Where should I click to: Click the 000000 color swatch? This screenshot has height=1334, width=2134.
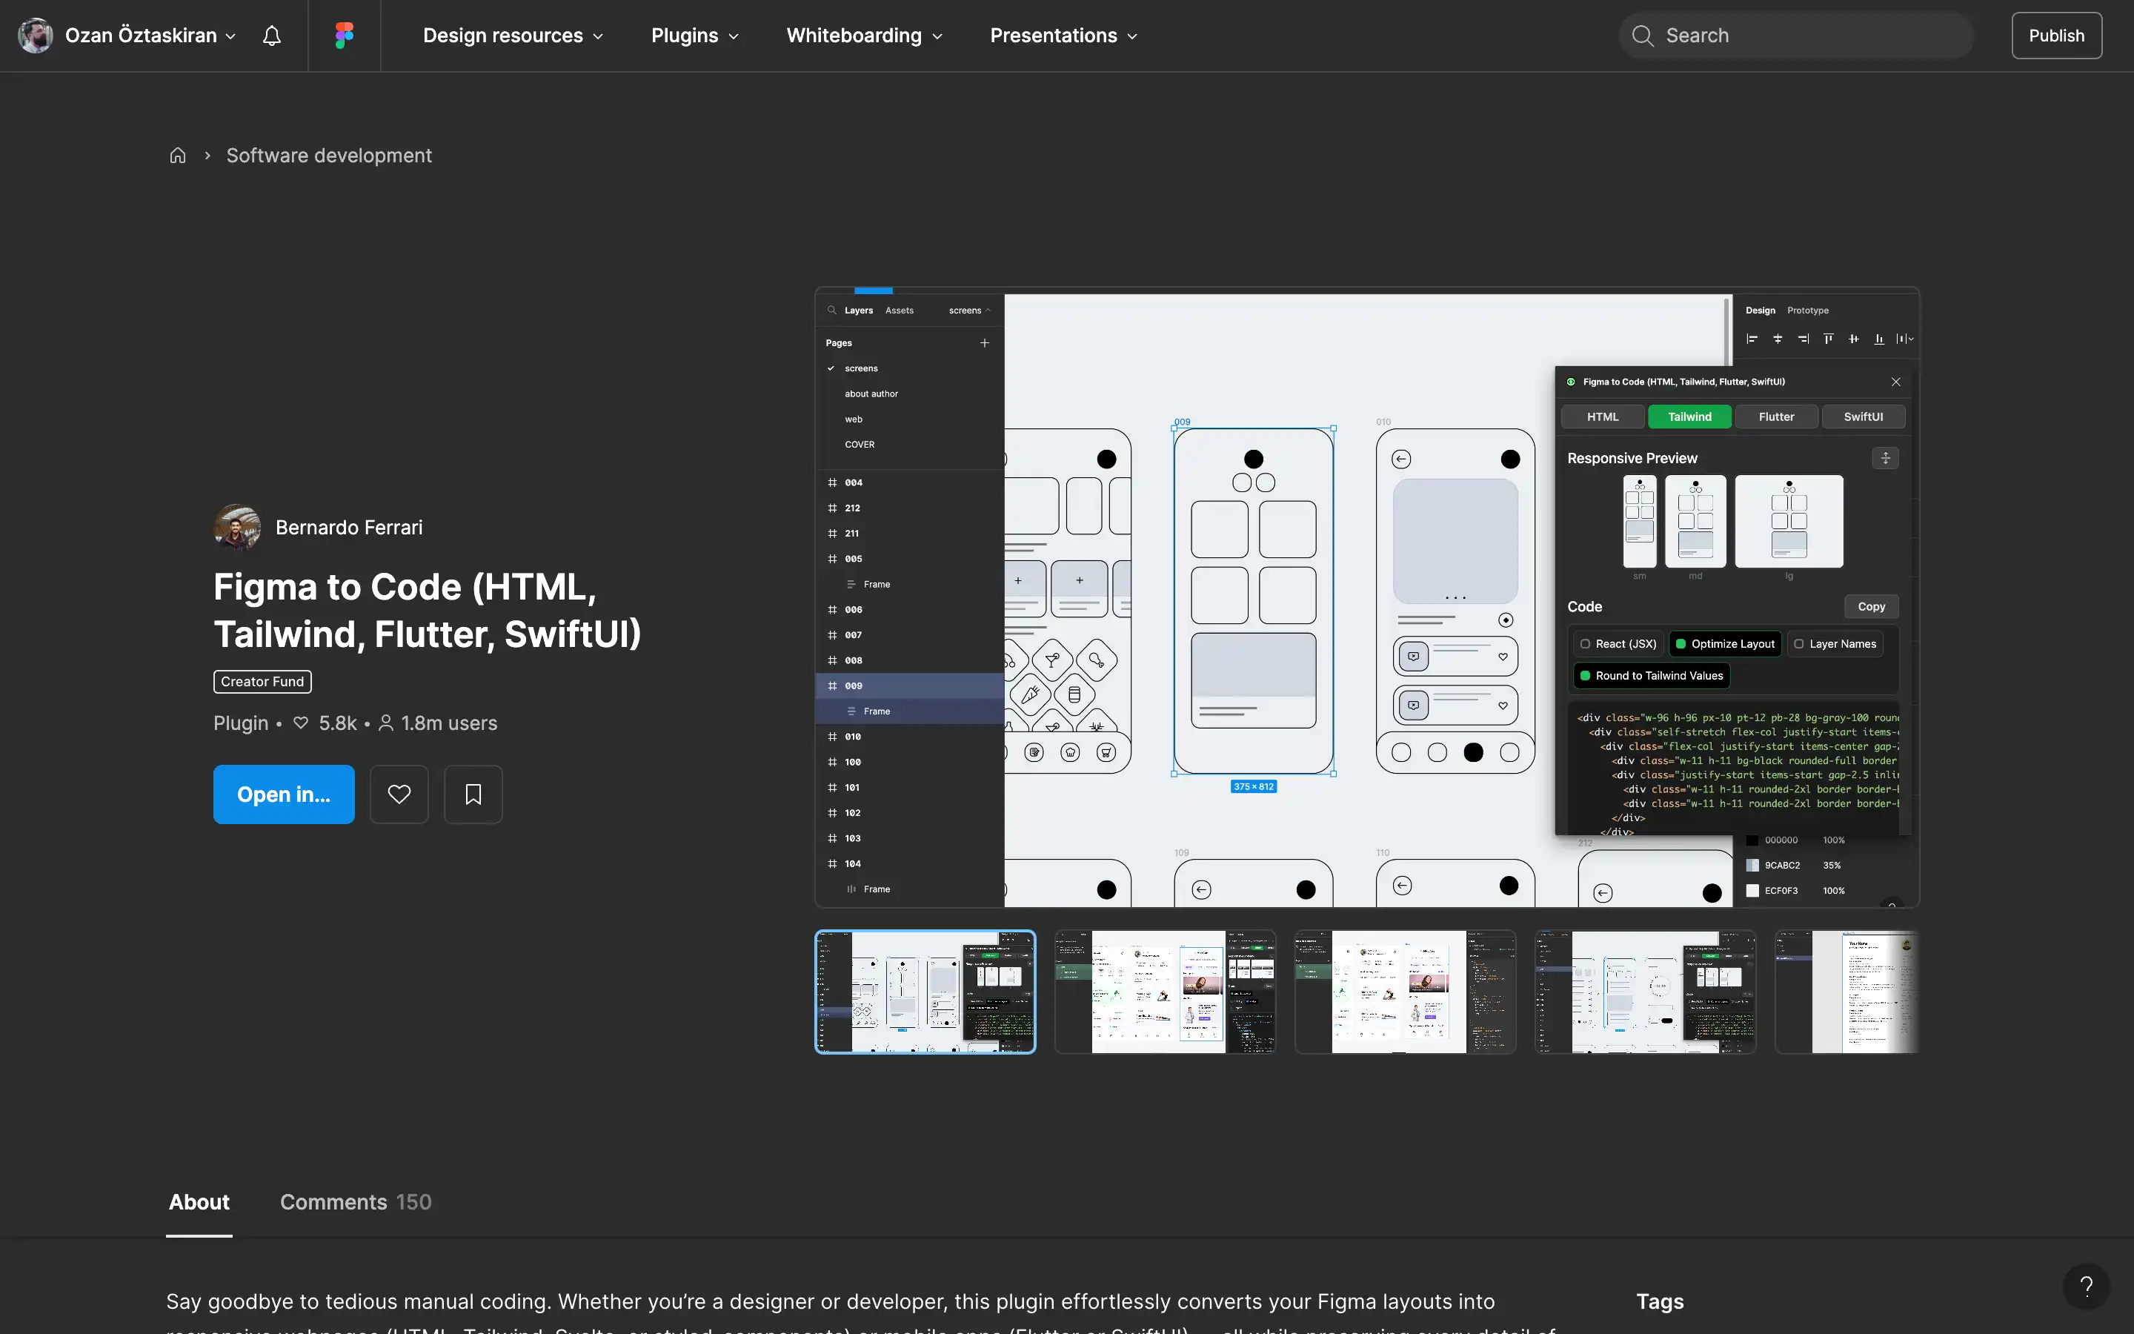coord(1752,840)
